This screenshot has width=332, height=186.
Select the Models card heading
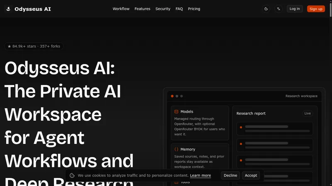point(187,112)
